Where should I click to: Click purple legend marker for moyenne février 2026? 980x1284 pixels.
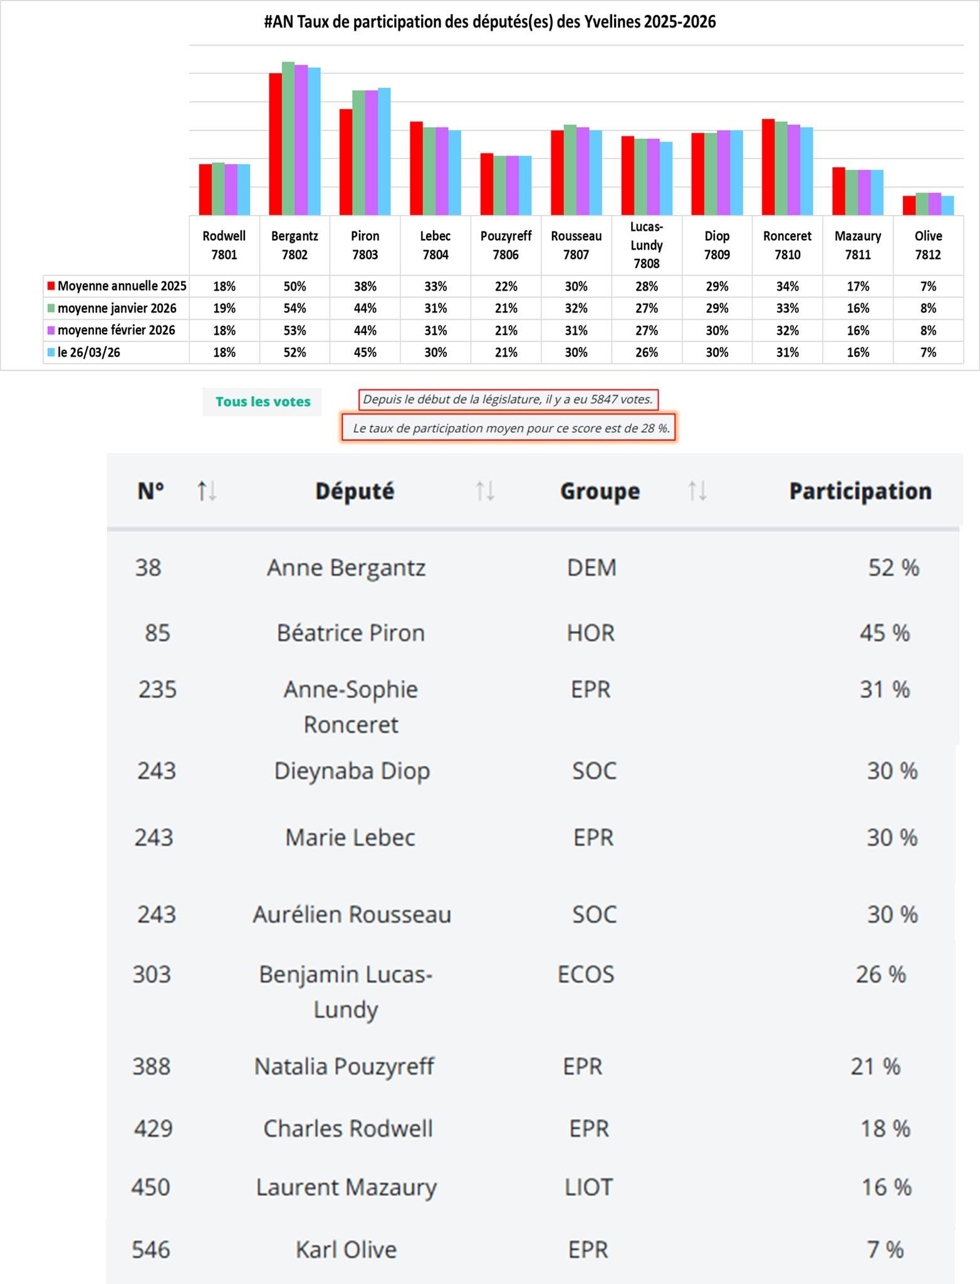click(x=51, y=330)
